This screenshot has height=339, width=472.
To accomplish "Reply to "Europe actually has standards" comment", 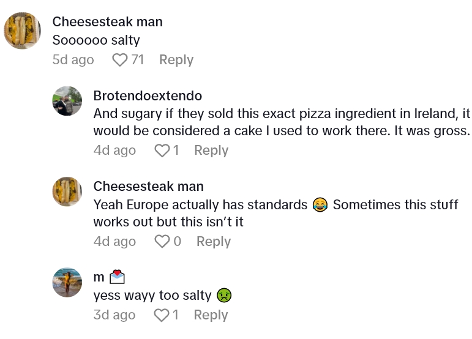I will pyautogui.click(x=213, y=242).
